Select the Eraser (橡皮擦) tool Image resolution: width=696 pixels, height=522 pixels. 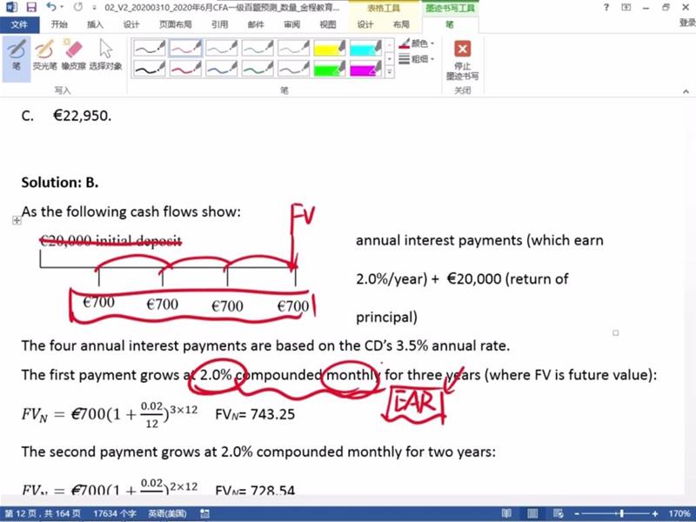73,55
